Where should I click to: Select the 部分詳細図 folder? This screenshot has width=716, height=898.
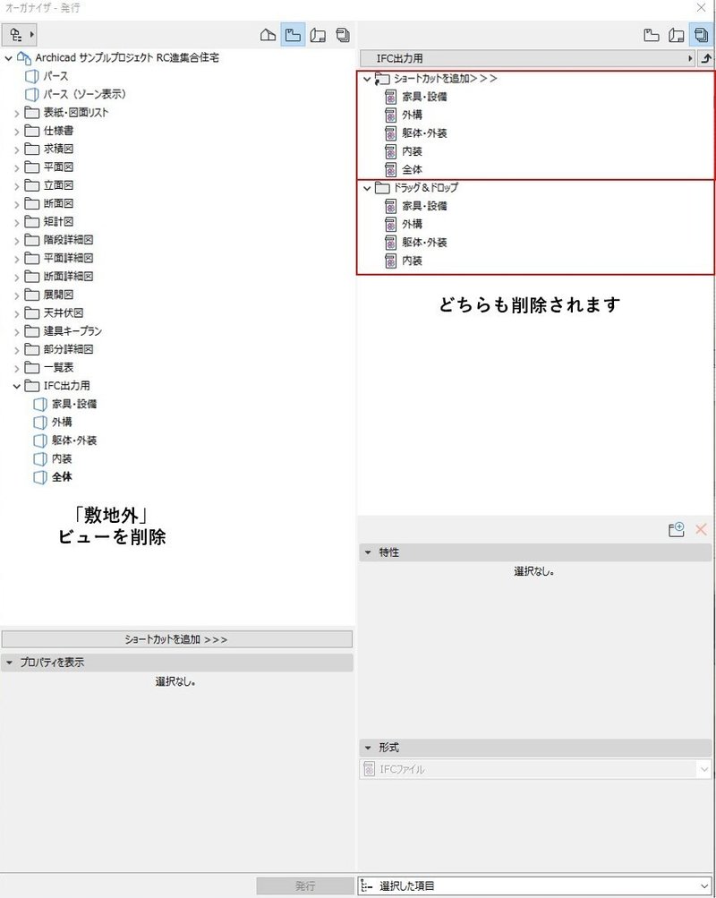pos(68,349)
